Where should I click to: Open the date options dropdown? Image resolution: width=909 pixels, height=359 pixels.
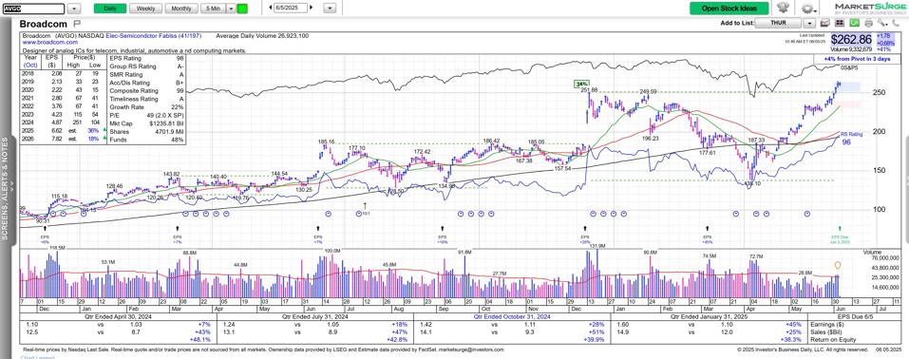[330, 9]
